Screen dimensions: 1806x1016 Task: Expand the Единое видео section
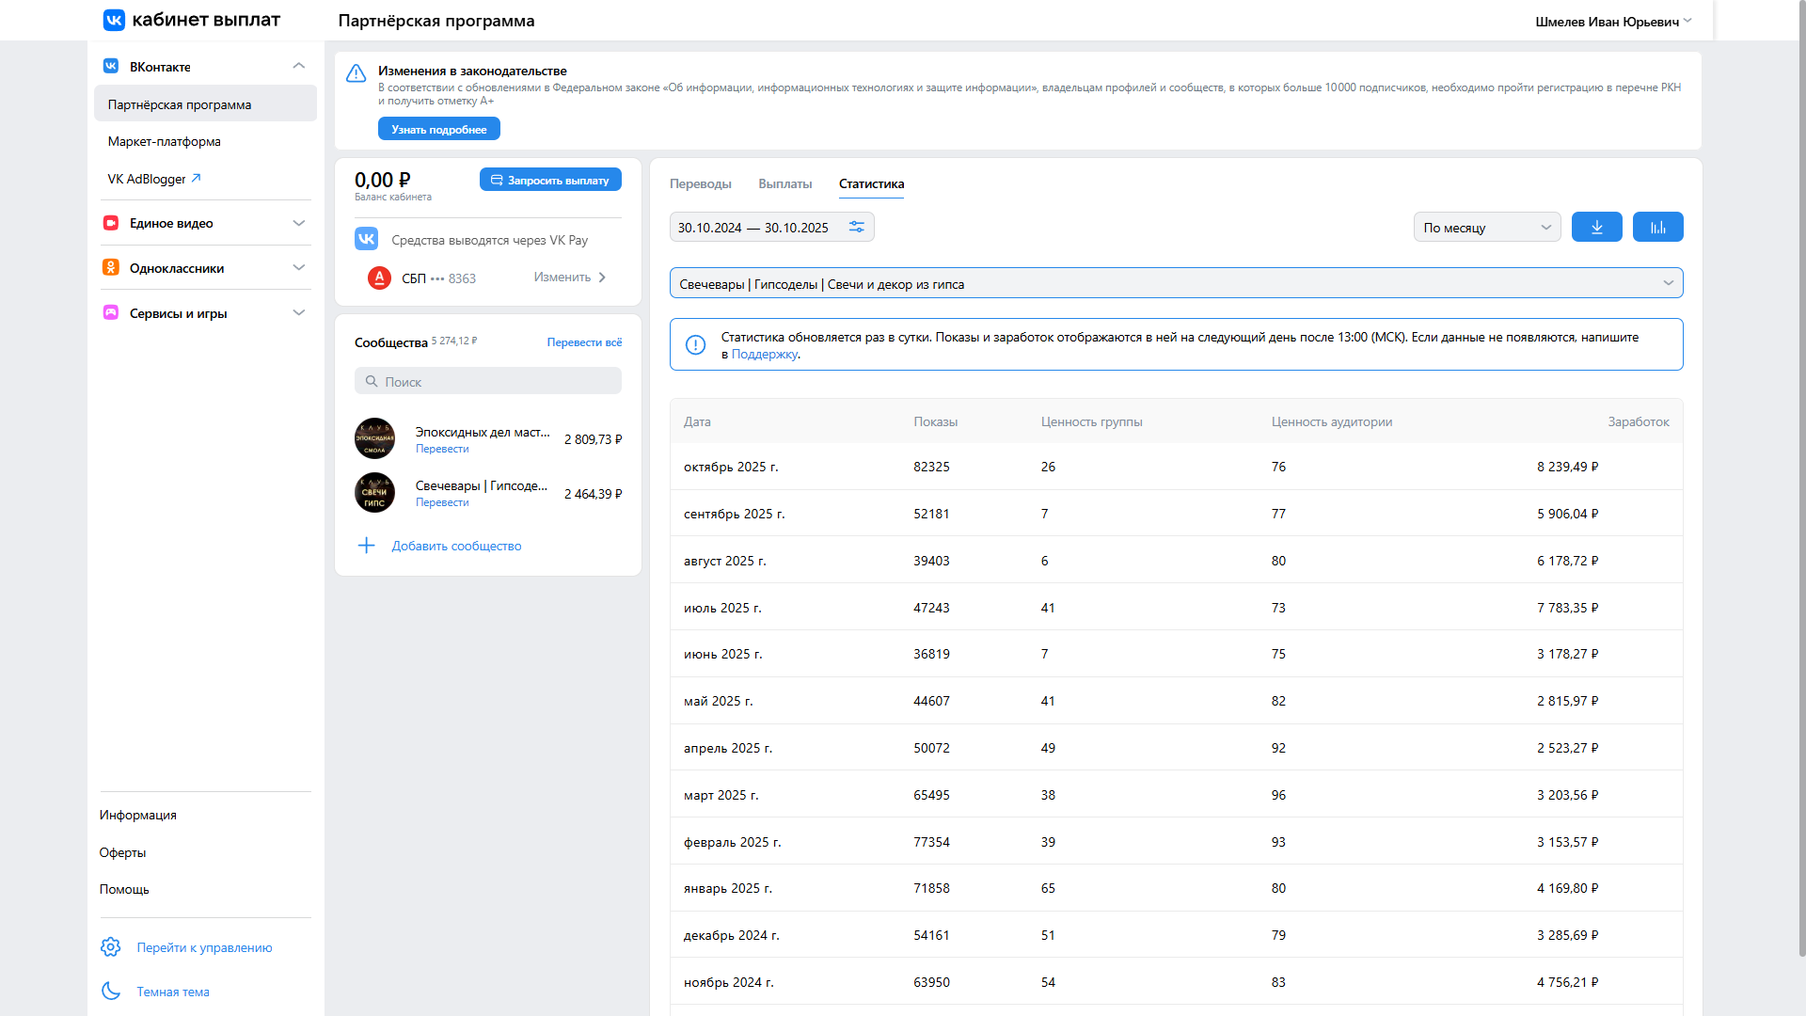pyautogui.click(x=298, y=223)
